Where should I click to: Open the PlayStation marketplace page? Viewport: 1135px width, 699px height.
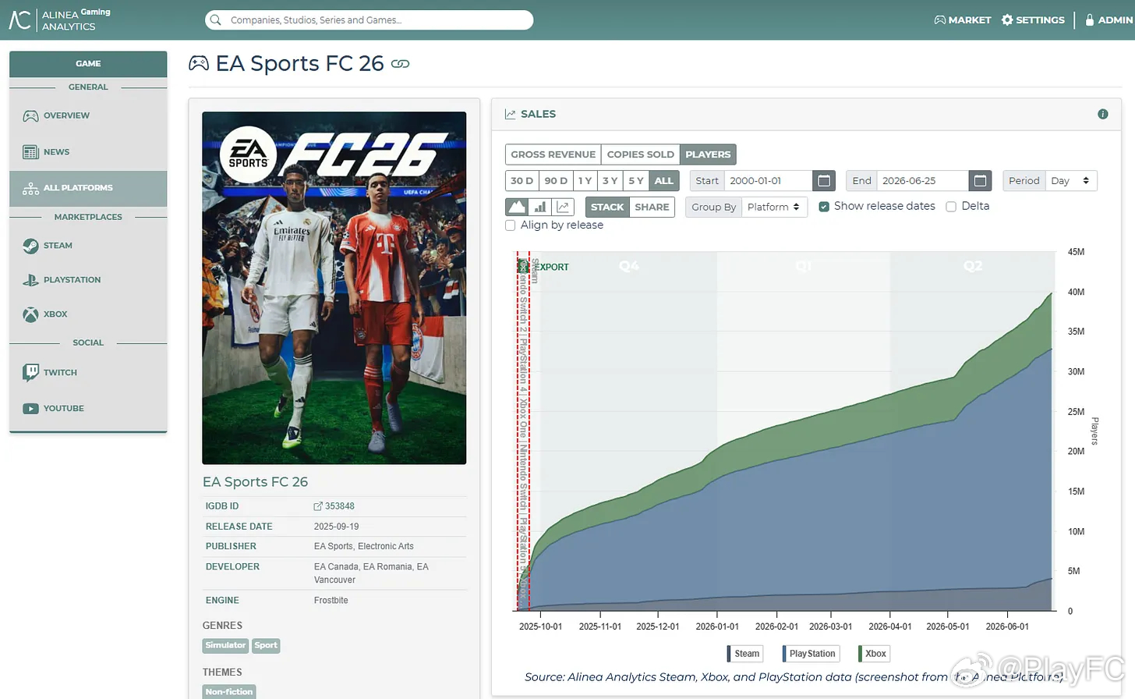tap(88, 280)
